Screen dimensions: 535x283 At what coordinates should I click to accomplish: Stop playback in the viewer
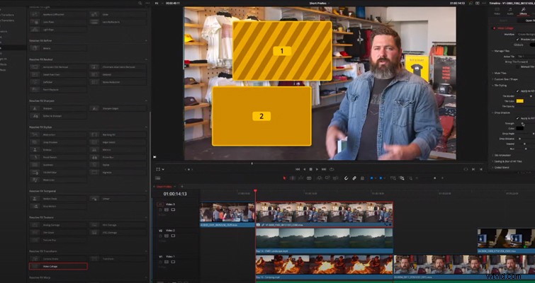click(x=310, y=169)
